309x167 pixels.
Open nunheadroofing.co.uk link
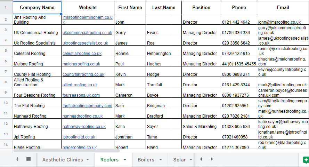point(83,116)
